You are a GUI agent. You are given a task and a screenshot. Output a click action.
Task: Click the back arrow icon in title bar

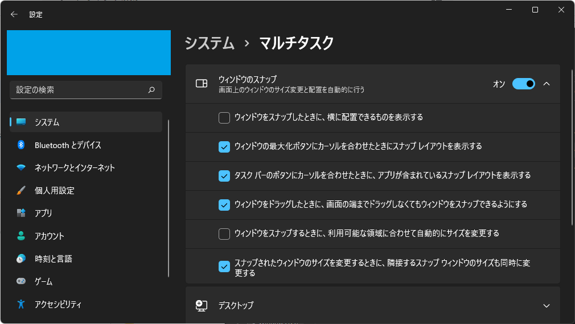coord(14,14)
